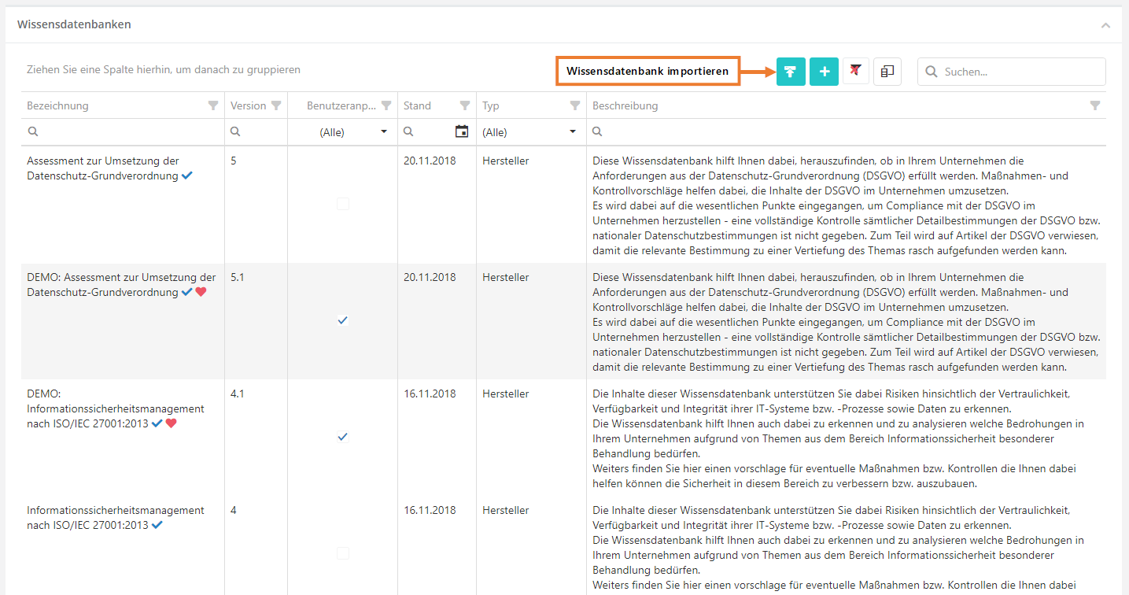
Task: Open calendar picker in Stand filter
Action: (x=462, y=131)
